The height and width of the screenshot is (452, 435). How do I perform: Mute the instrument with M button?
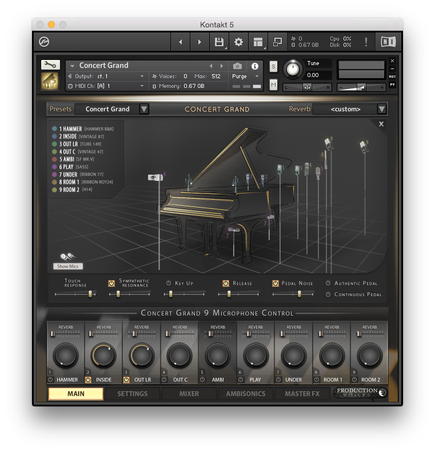tap(273, 84)
